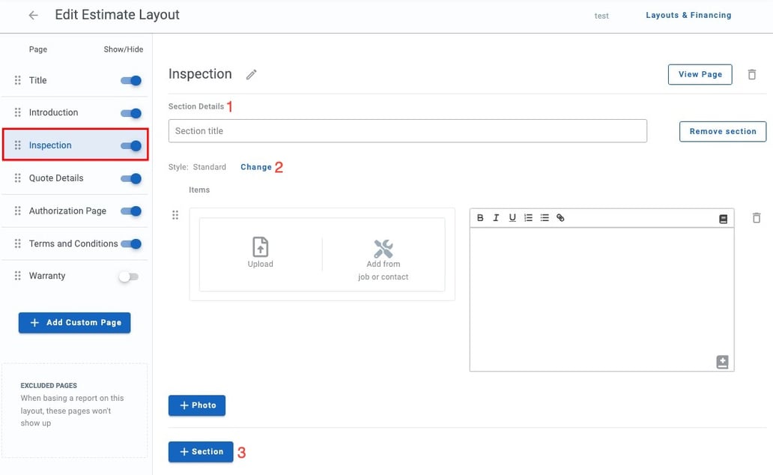Turn off the Terms and Conditions toggle
The width and height of the screenshot is (773, 475).
130,243
